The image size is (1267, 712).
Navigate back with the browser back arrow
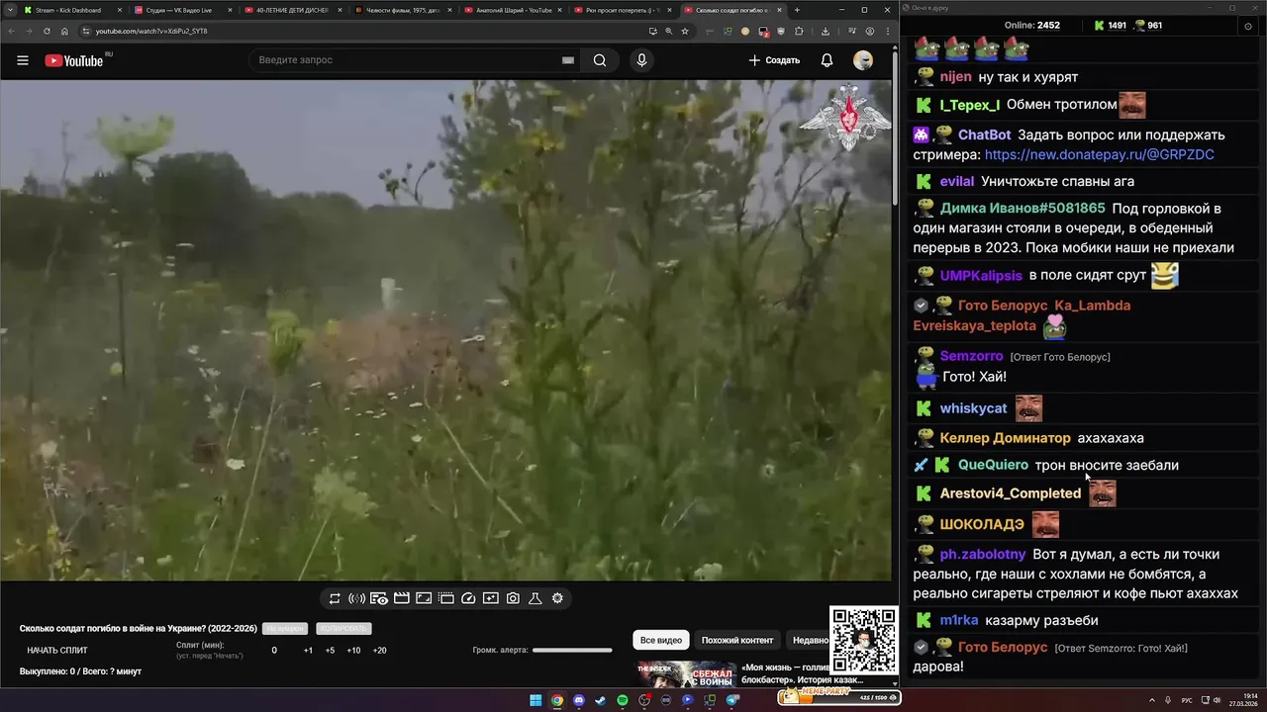11,31
